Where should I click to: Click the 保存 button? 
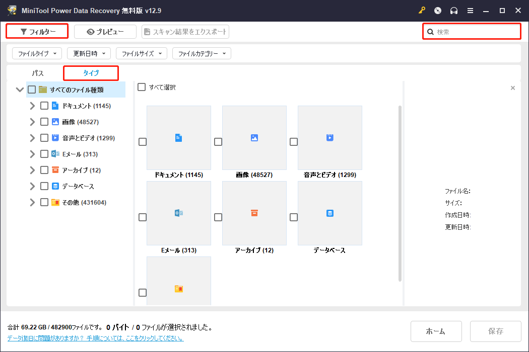click(496, 331)
